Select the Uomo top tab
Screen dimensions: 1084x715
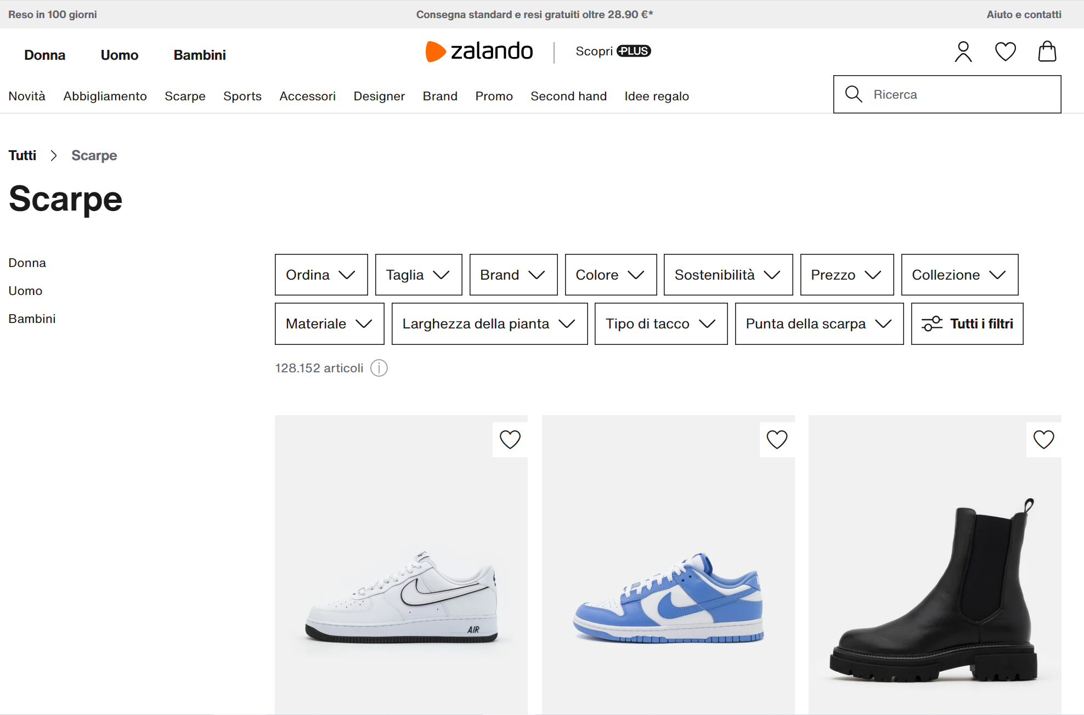coord(120,55)
